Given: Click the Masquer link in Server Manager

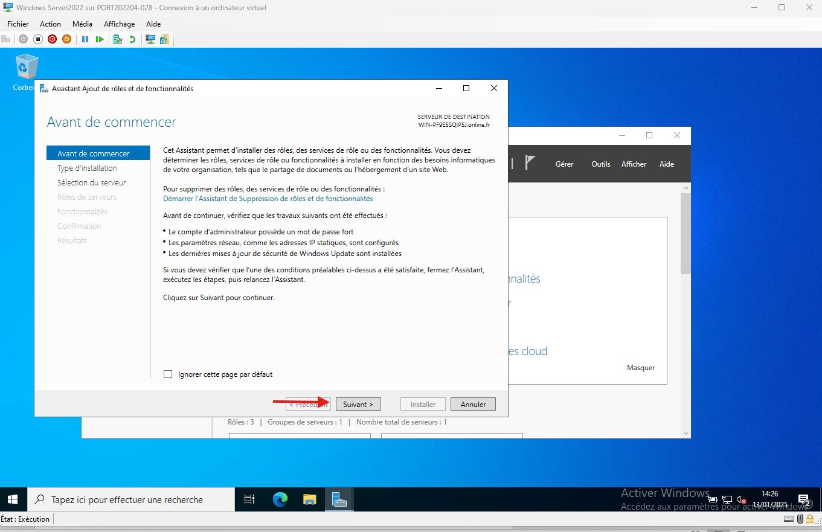Looking at the screenshot, I should [x=641, y=368].
